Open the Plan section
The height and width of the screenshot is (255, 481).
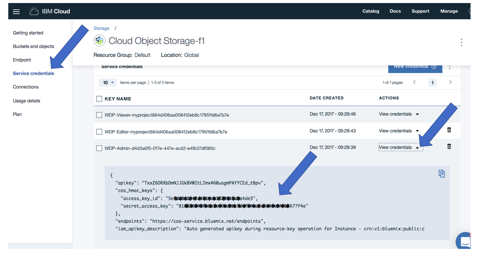[17, 114]
